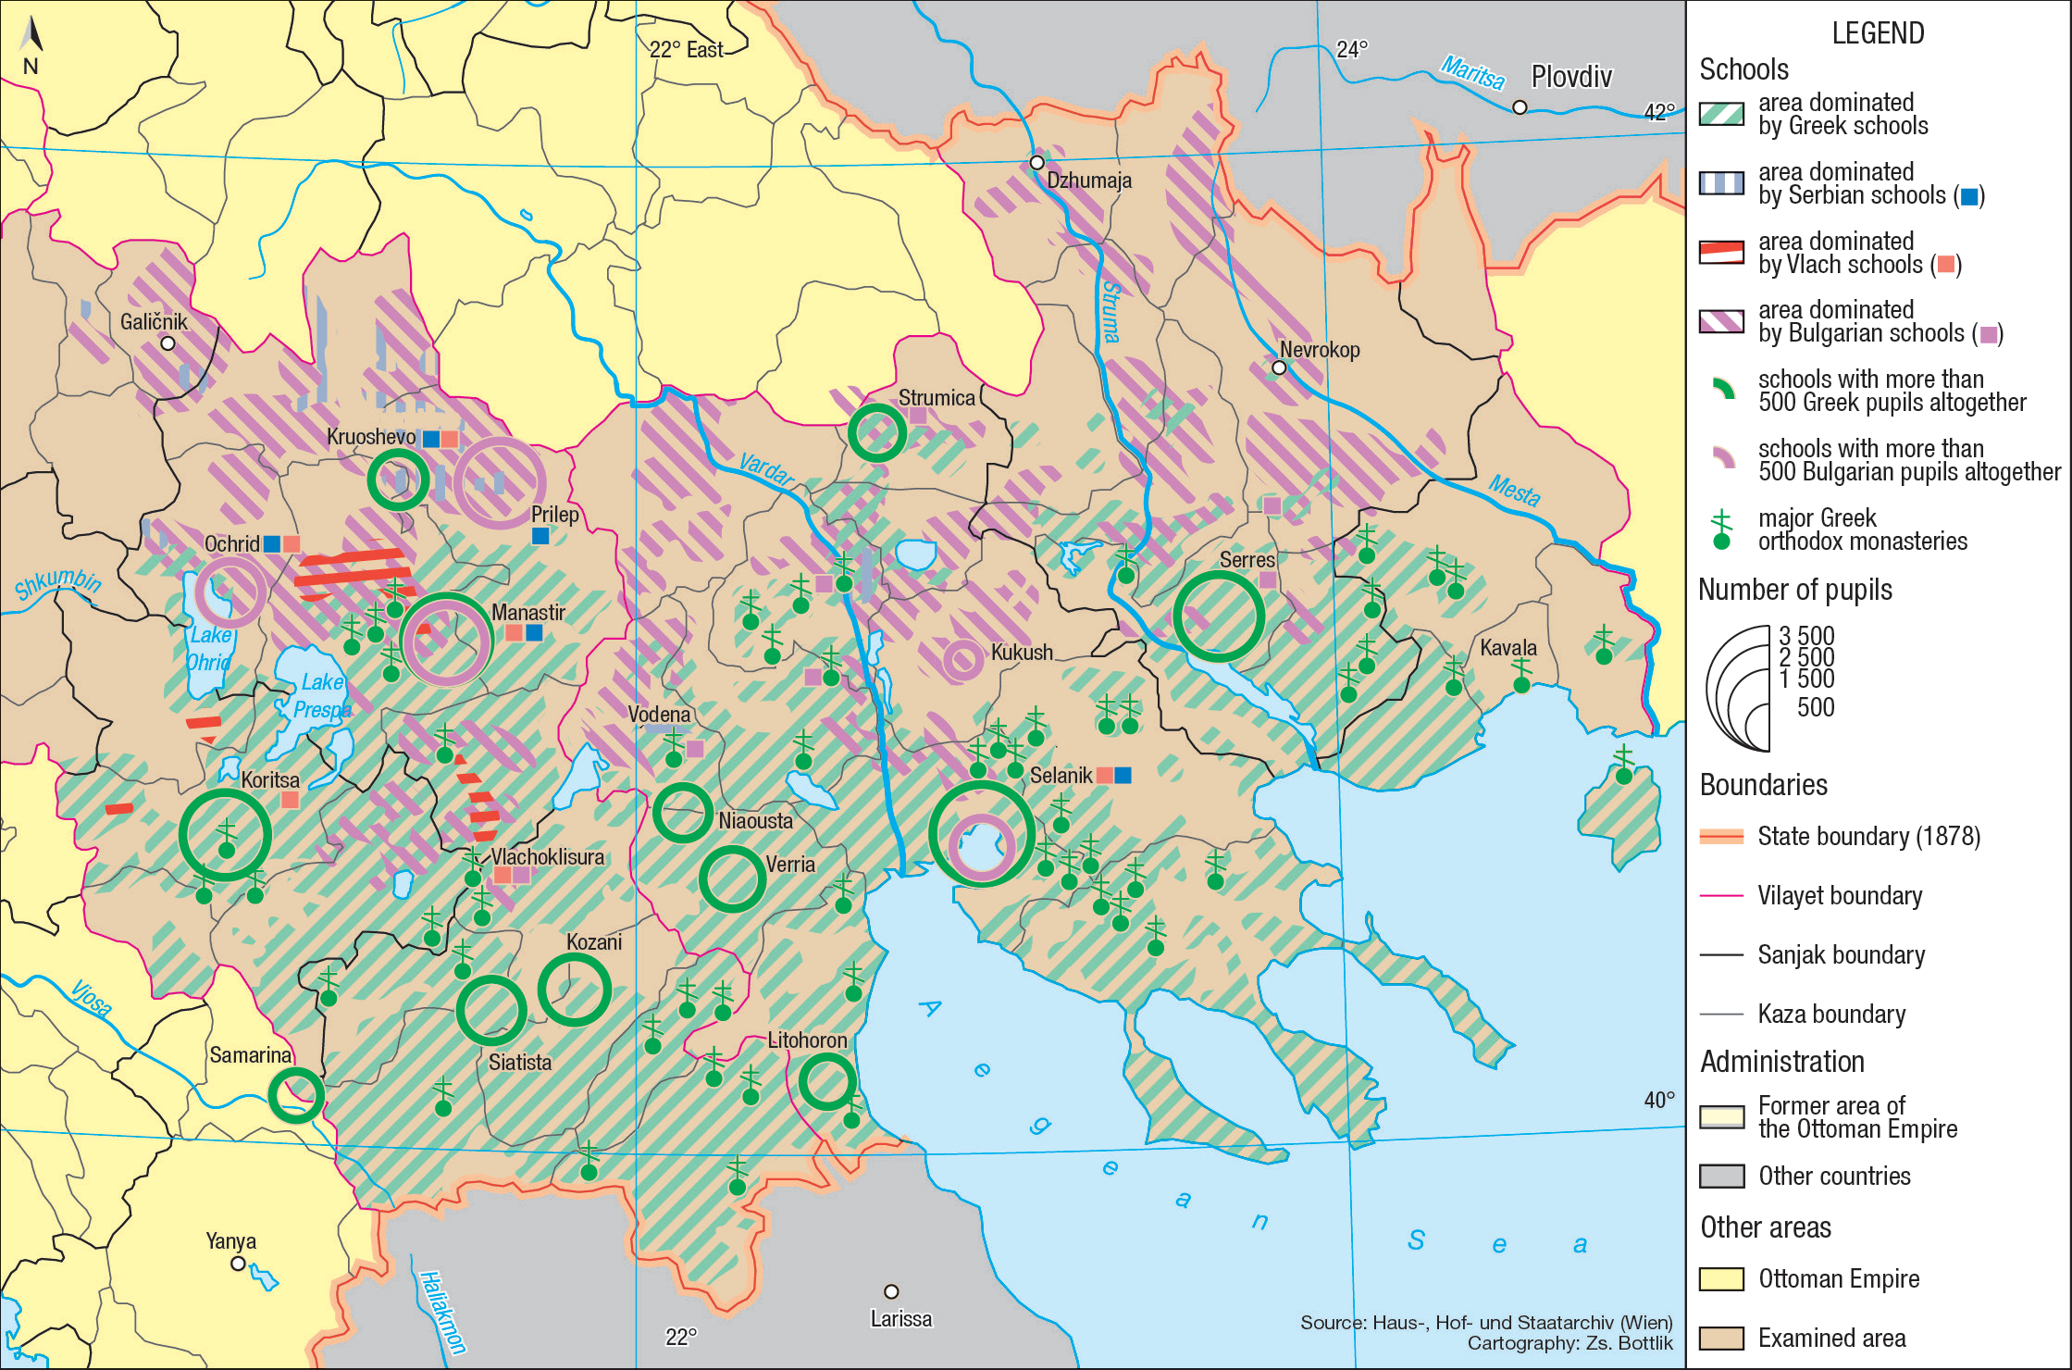Viewport: 2072px width, 1370px height.
Task: Open the LEGEND panel header
Action: (1879, 33)
